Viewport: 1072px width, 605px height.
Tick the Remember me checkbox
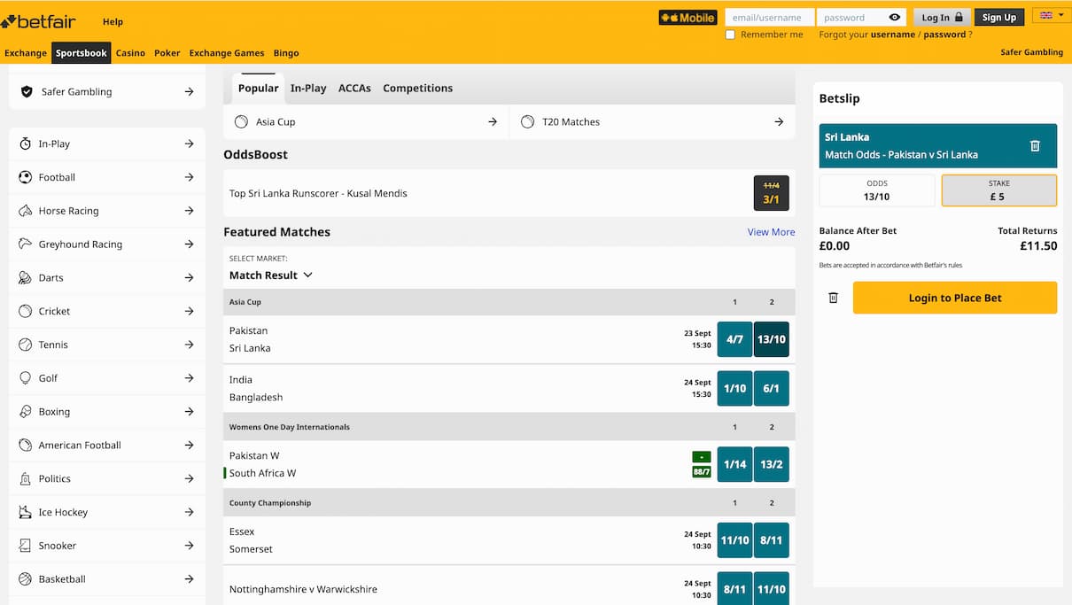click(x=730, y=35)
